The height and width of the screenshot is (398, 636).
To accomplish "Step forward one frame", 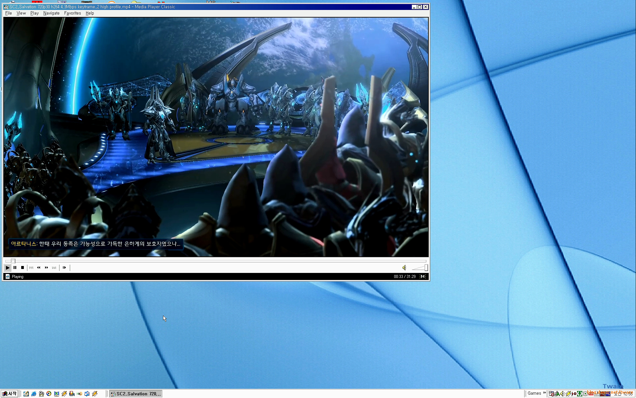I will (64, 268).
